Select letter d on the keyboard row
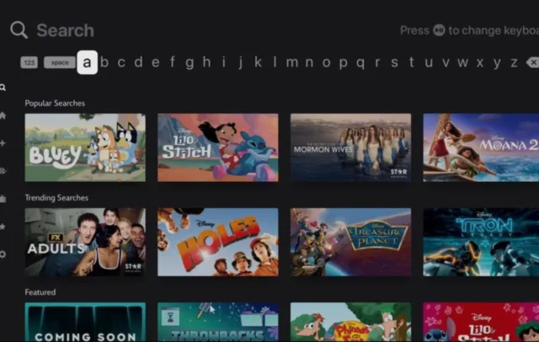The width and height of the screenshot is (539, 342). click(x=138, y=62)
